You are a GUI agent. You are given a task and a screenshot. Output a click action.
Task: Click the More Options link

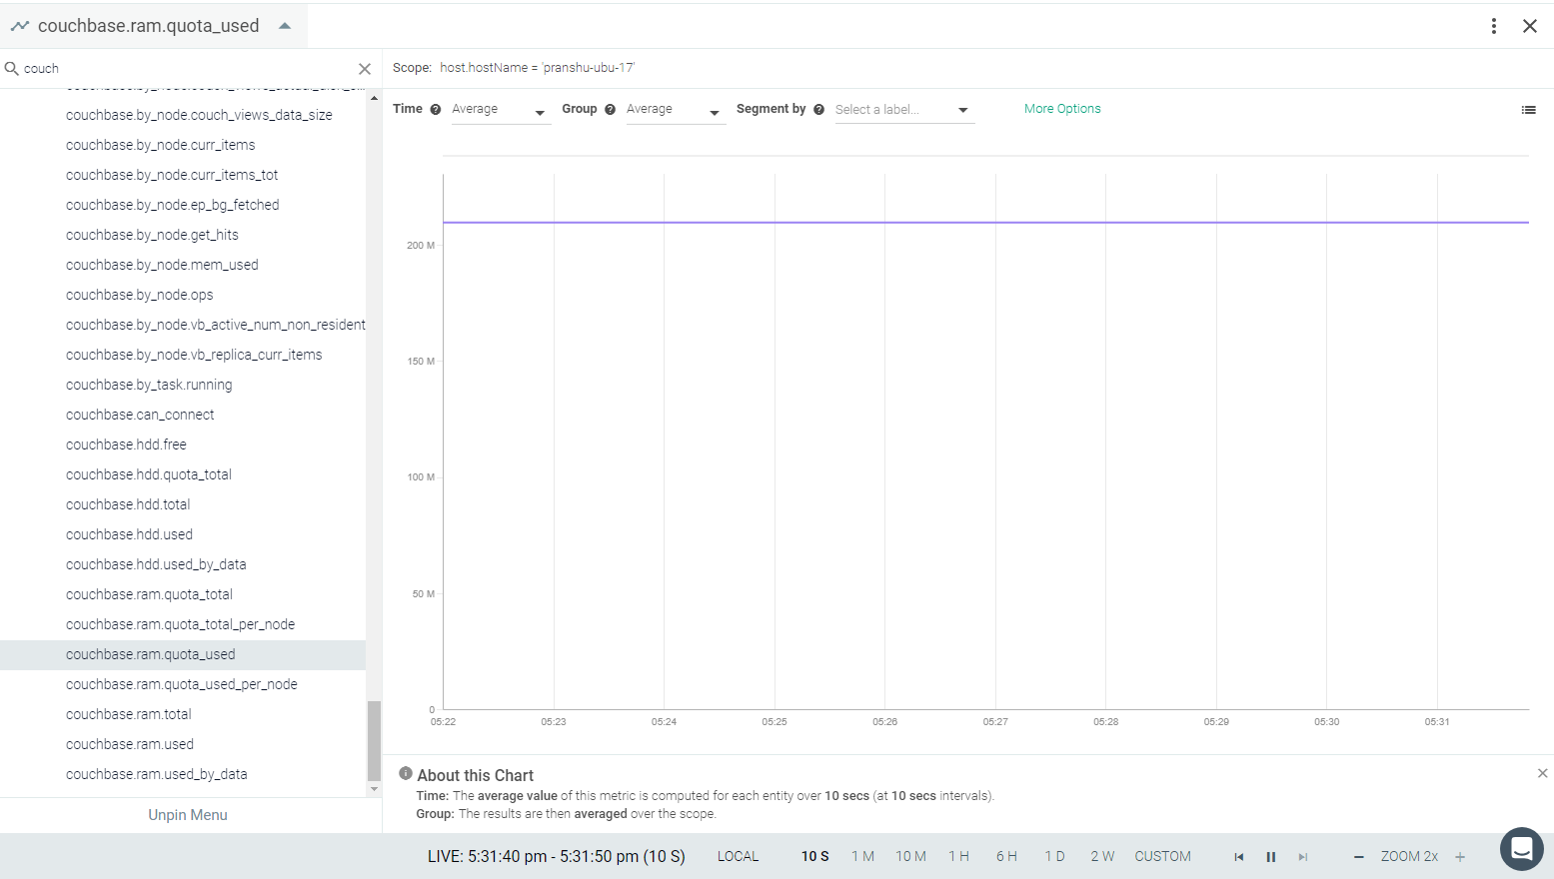1062,109
